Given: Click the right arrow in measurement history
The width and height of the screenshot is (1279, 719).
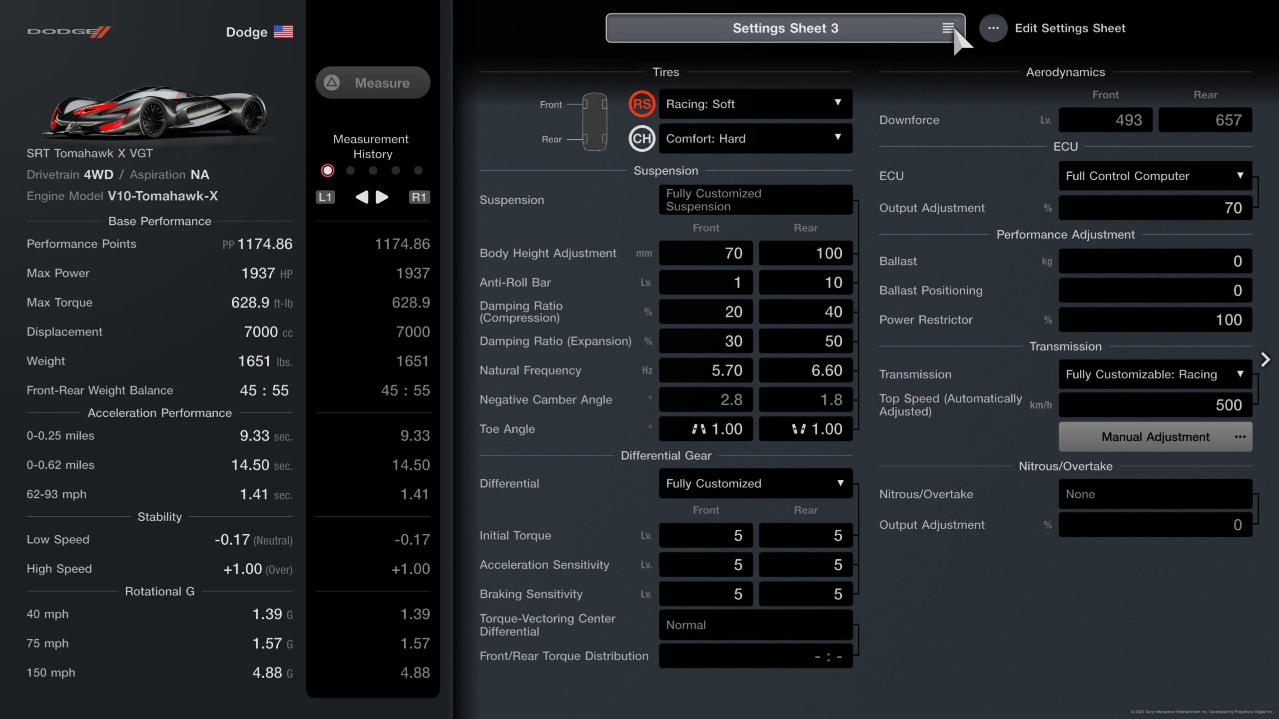Looking at the screenshot, I should click(x=382, y=197).
